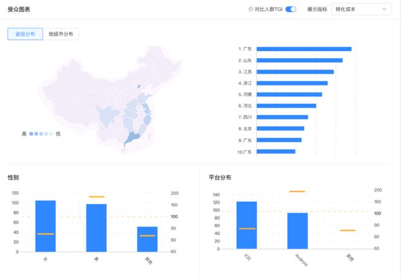
Task: Click the Android bar in 平台分布 chart
Action: pyautogui.click(x=297, y=231)
